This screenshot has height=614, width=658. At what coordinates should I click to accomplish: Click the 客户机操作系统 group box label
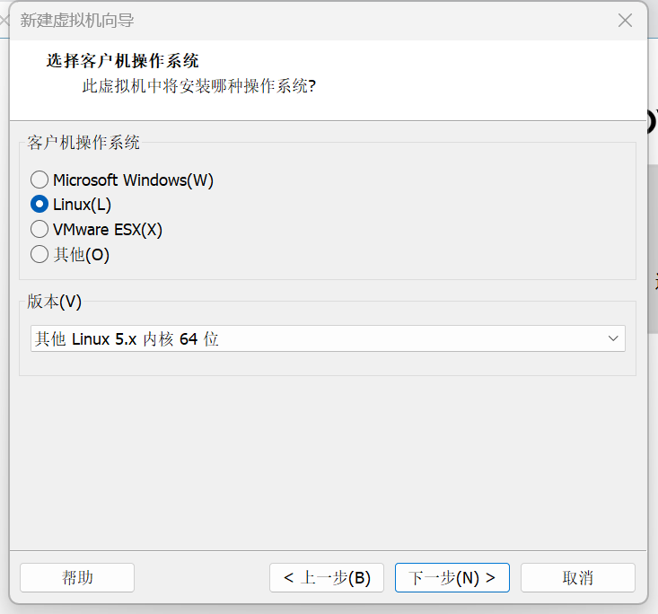coord(84,143)
